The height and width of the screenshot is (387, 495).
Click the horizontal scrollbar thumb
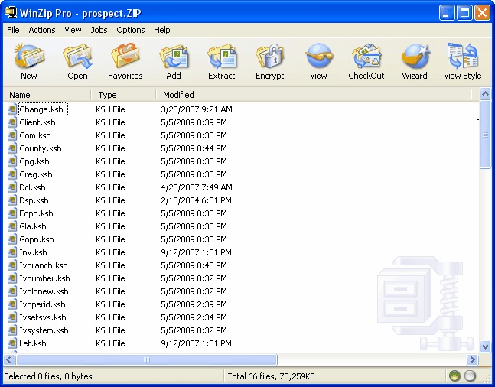click(x=147, y=359)
